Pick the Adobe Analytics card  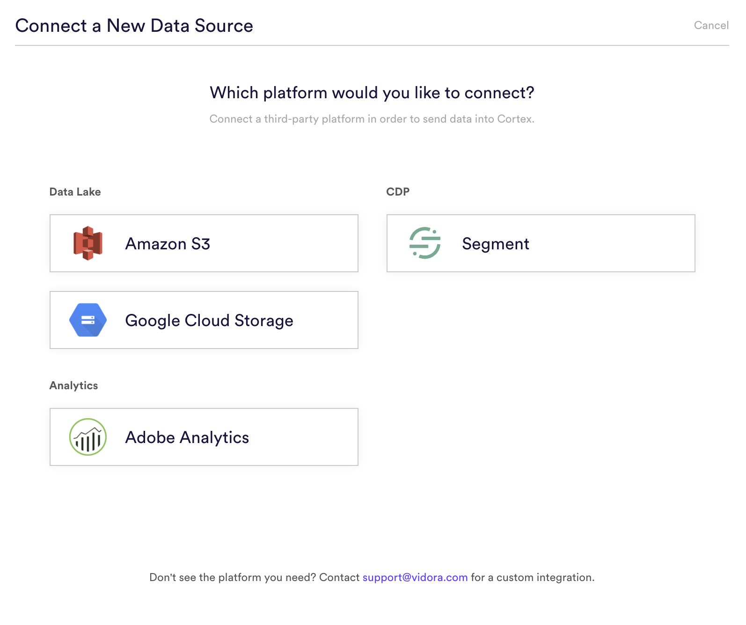point(204,437)
